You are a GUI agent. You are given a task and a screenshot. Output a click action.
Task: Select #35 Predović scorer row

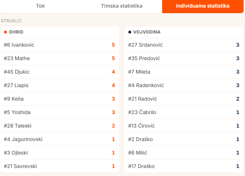184,58
